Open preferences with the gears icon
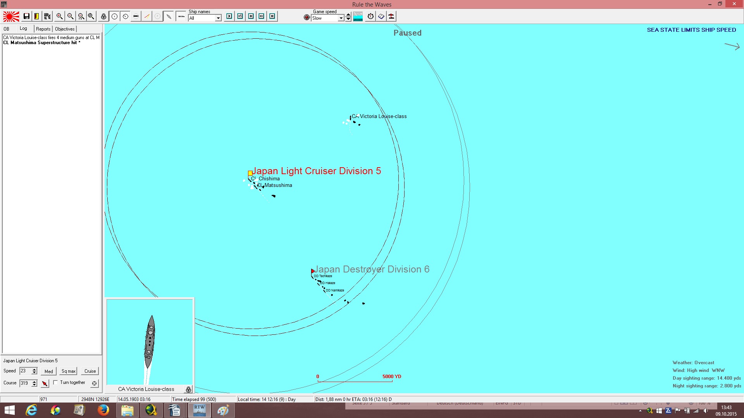Viewport: 744px width, 418px height. (x=47, y=16)
